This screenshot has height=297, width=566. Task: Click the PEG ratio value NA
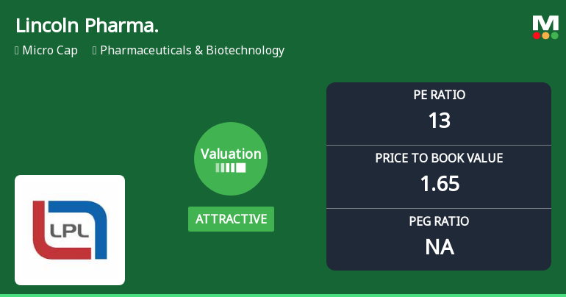(439, 246)
